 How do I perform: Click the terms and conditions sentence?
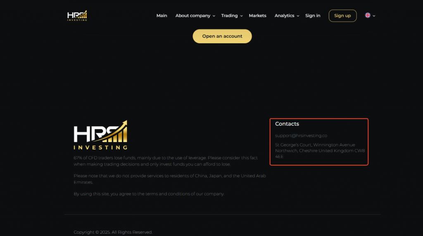149,194
